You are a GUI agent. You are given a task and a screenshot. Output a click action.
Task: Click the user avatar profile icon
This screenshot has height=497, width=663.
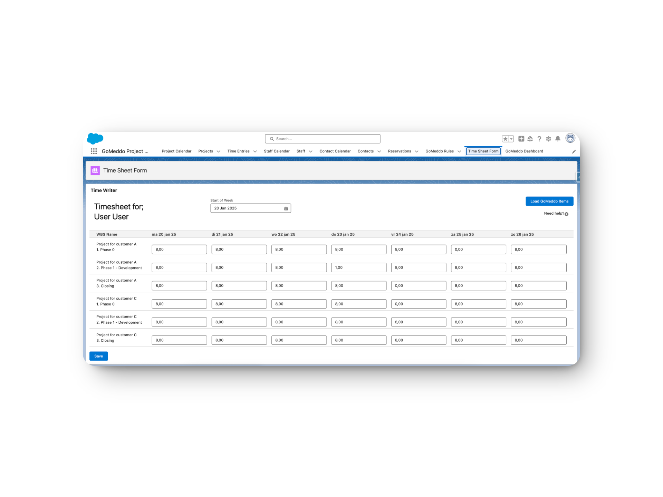click(x=570, y=138)
